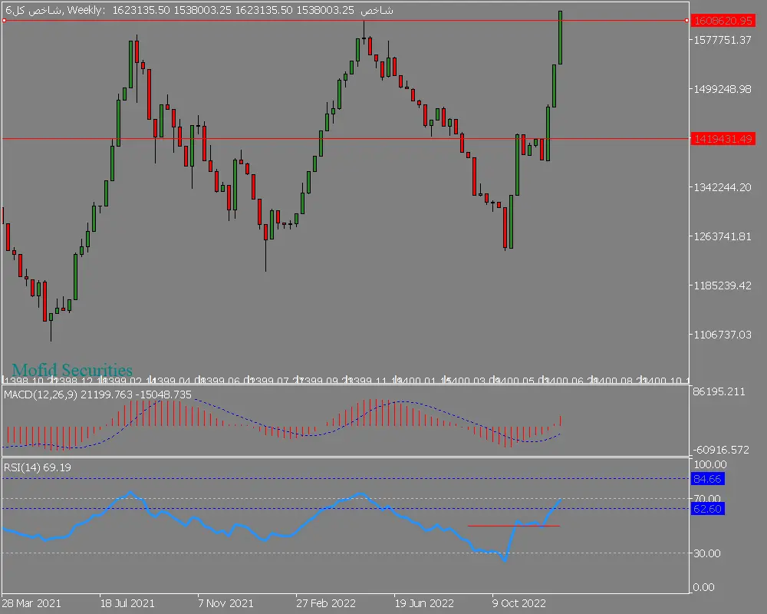Click the 9 Oct 2022 date label
Viewport: 767px width, 614px height.
pyautogui.click(x=518, y=603)
